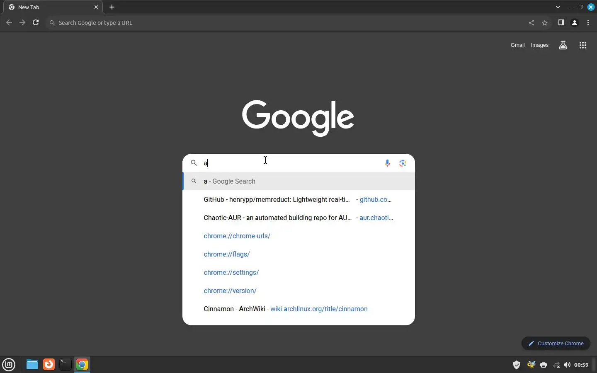597x373 pixels.
Task: Open Chrome three-dot menu
Action: [588, 23]
